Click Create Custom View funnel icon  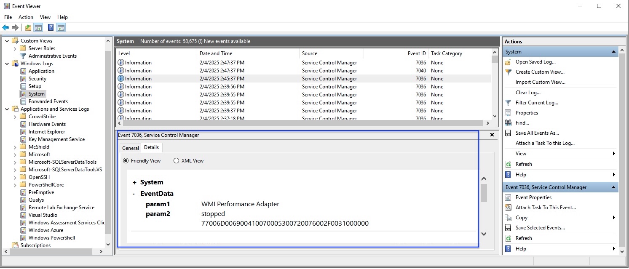coord(508,72)
